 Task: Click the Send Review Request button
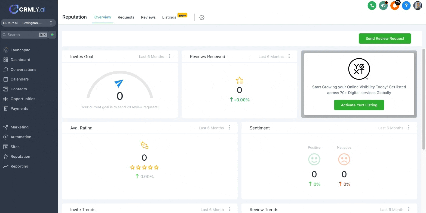pos(385,39)
